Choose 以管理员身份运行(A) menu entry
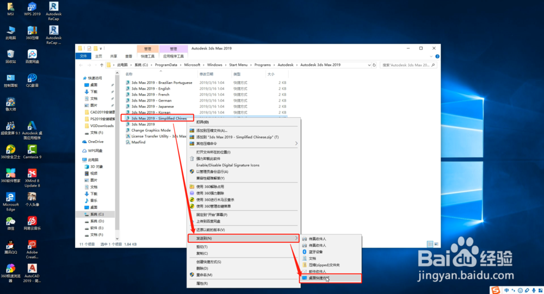The height and width of the screenshot is (294, 544). pos(244,172)
